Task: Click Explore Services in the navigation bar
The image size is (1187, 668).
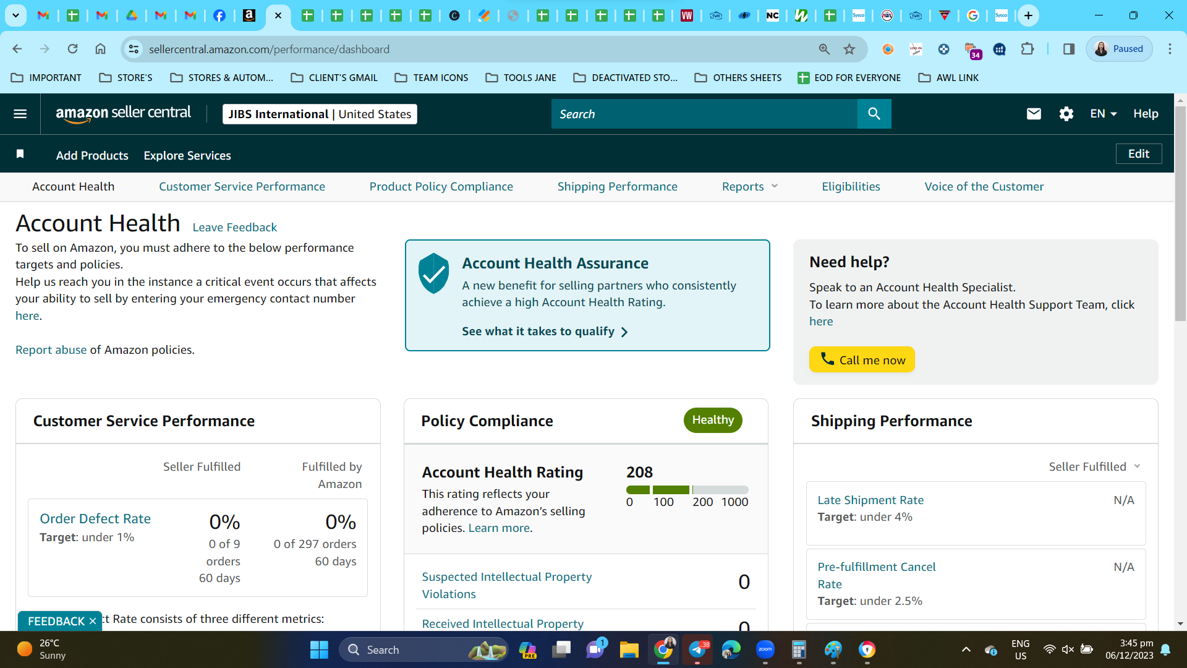Action: (x=187, y=156)
